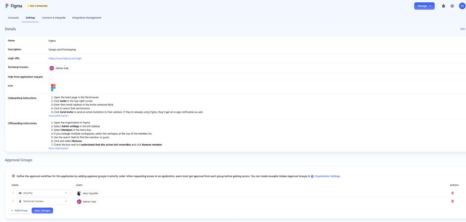Expand the Technical Owners group dropdown
Screen dimensions: 466x222
(43, 201)
